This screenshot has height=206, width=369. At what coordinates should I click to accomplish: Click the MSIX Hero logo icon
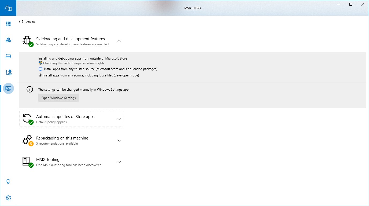8,8
